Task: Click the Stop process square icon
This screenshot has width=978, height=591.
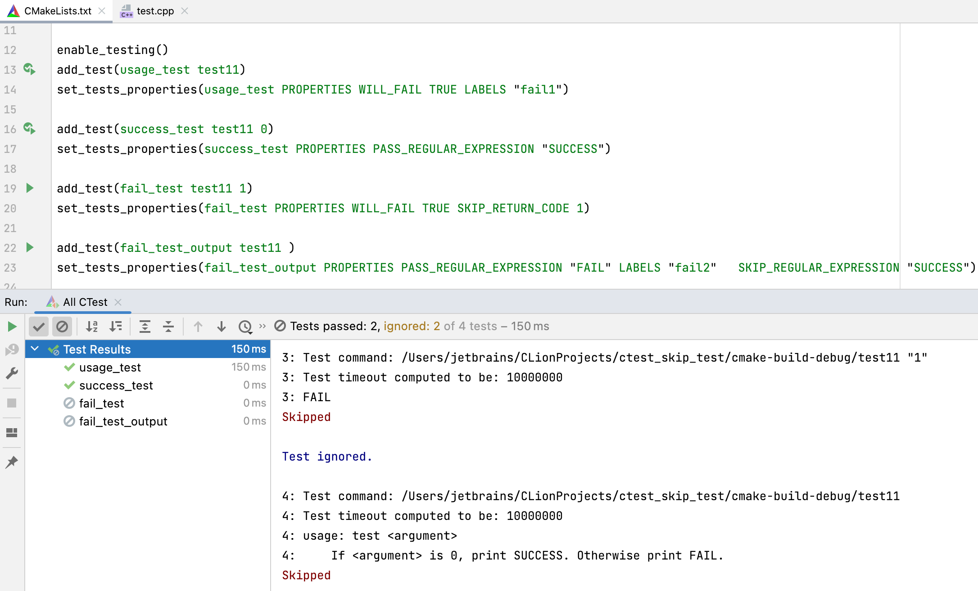Action: [x=12, y=403]
